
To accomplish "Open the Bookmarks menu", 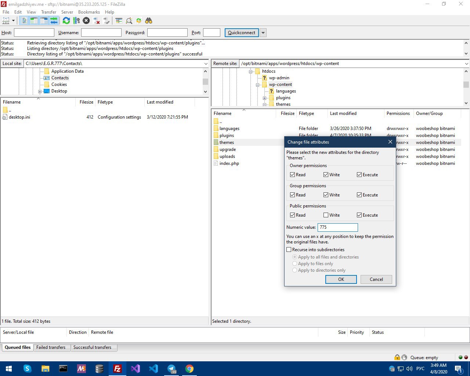I will (x=89, y=12).
